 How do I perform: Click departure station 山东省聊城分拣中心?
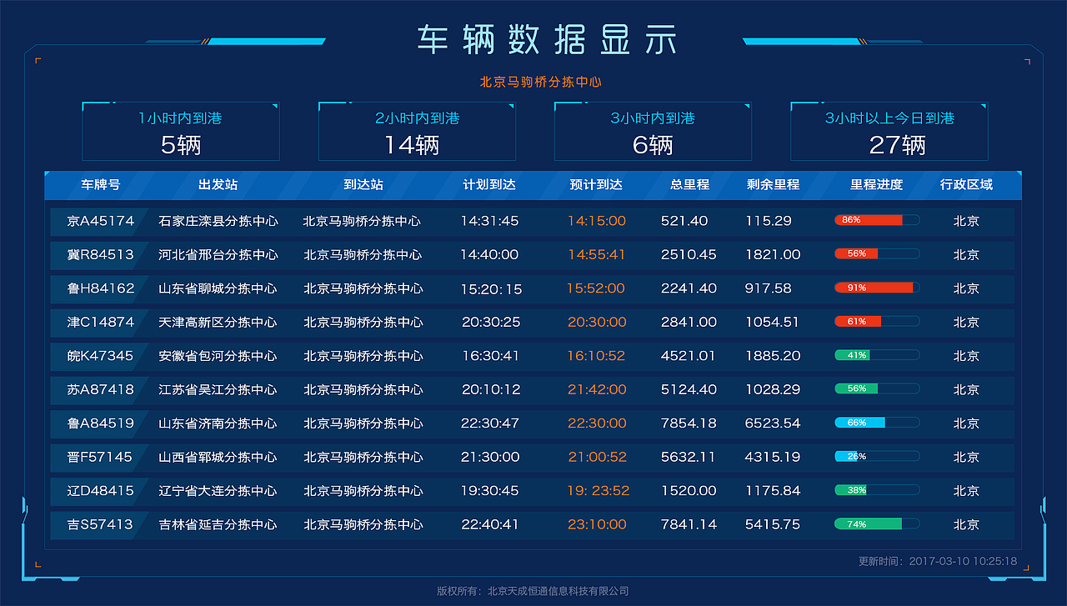pos(218,288)
